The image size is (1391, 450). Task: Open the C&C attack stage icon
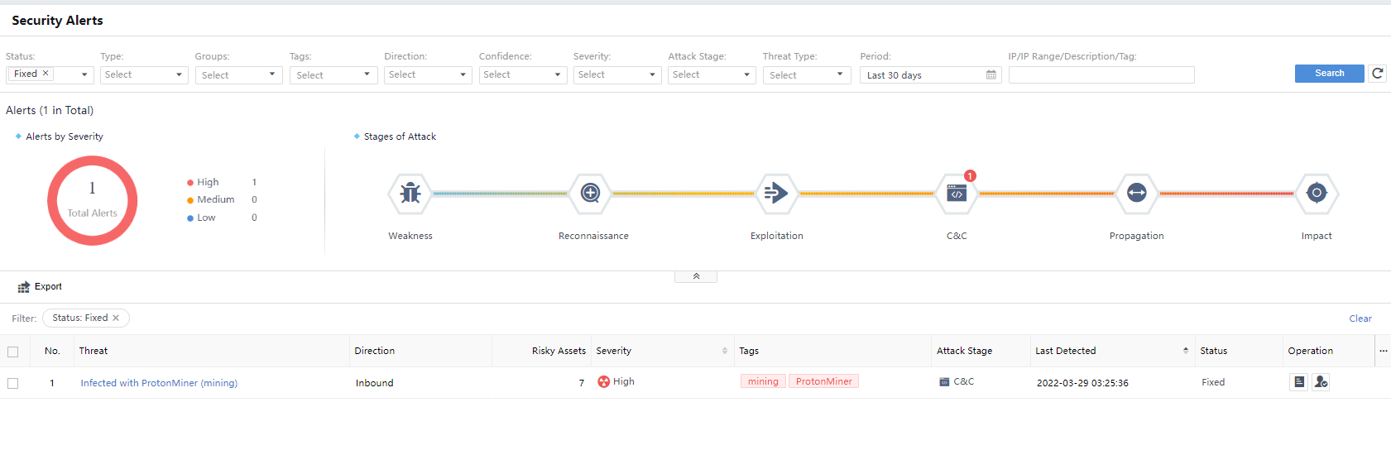pos(957,194)
